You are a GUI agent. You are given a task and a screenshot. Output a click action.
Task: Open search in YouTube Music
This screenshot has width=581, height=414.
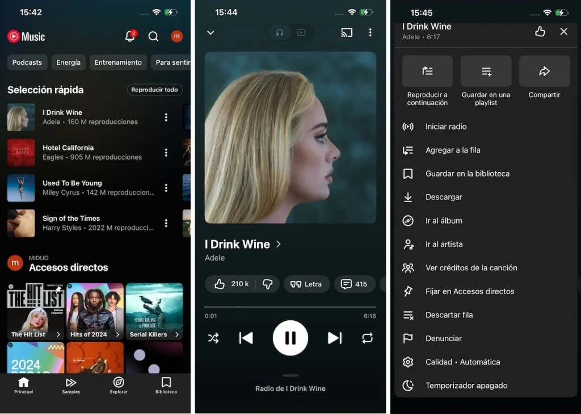coord(153,36)
